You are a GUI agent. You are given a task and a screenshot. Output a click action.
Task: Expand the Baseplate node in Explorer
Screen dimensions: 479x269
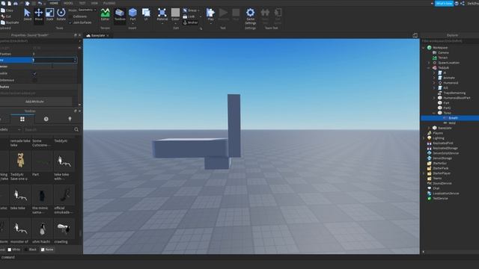(429, 128)
